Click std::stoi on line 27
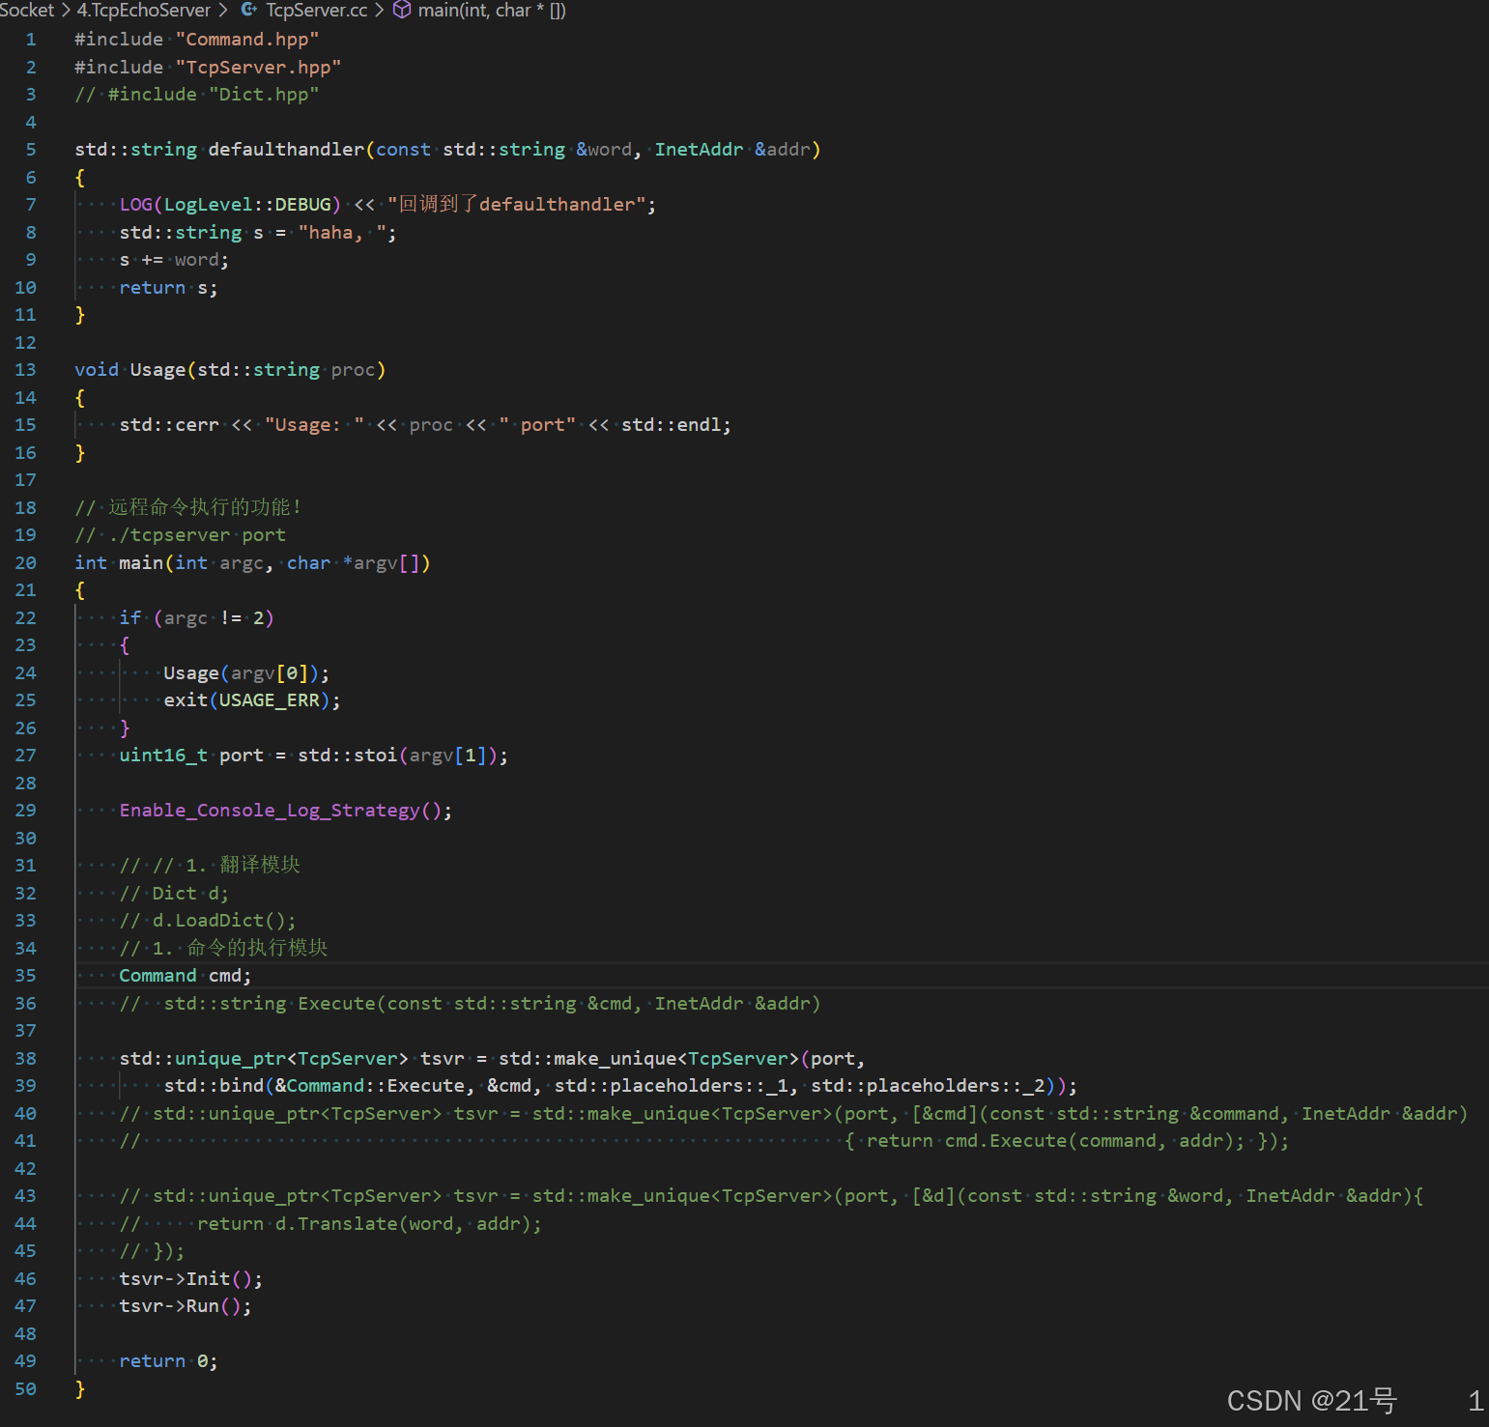The height and width of the screenshot is (1427, 1489). (347, 756)
